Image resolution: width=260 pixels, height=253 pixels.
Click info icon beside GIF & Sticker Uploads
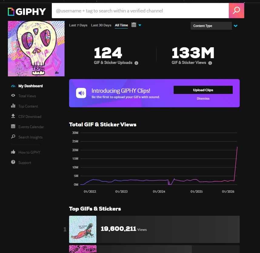click(x=136, y=63)
